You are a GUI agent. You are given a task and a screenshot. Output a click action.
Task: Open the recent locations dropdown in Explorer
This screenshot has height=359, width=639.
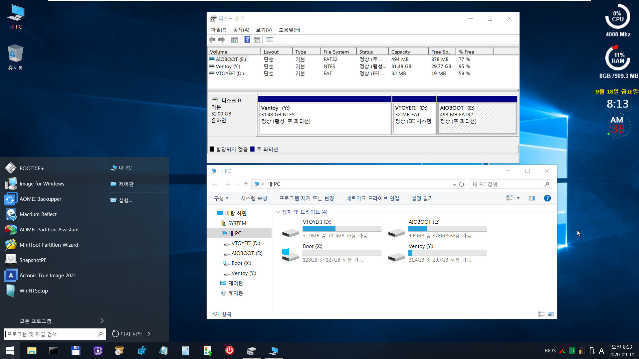tap(237, 184)
